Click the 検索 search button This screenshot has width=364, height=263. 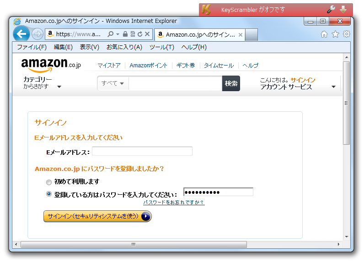(x=231, y=83)
